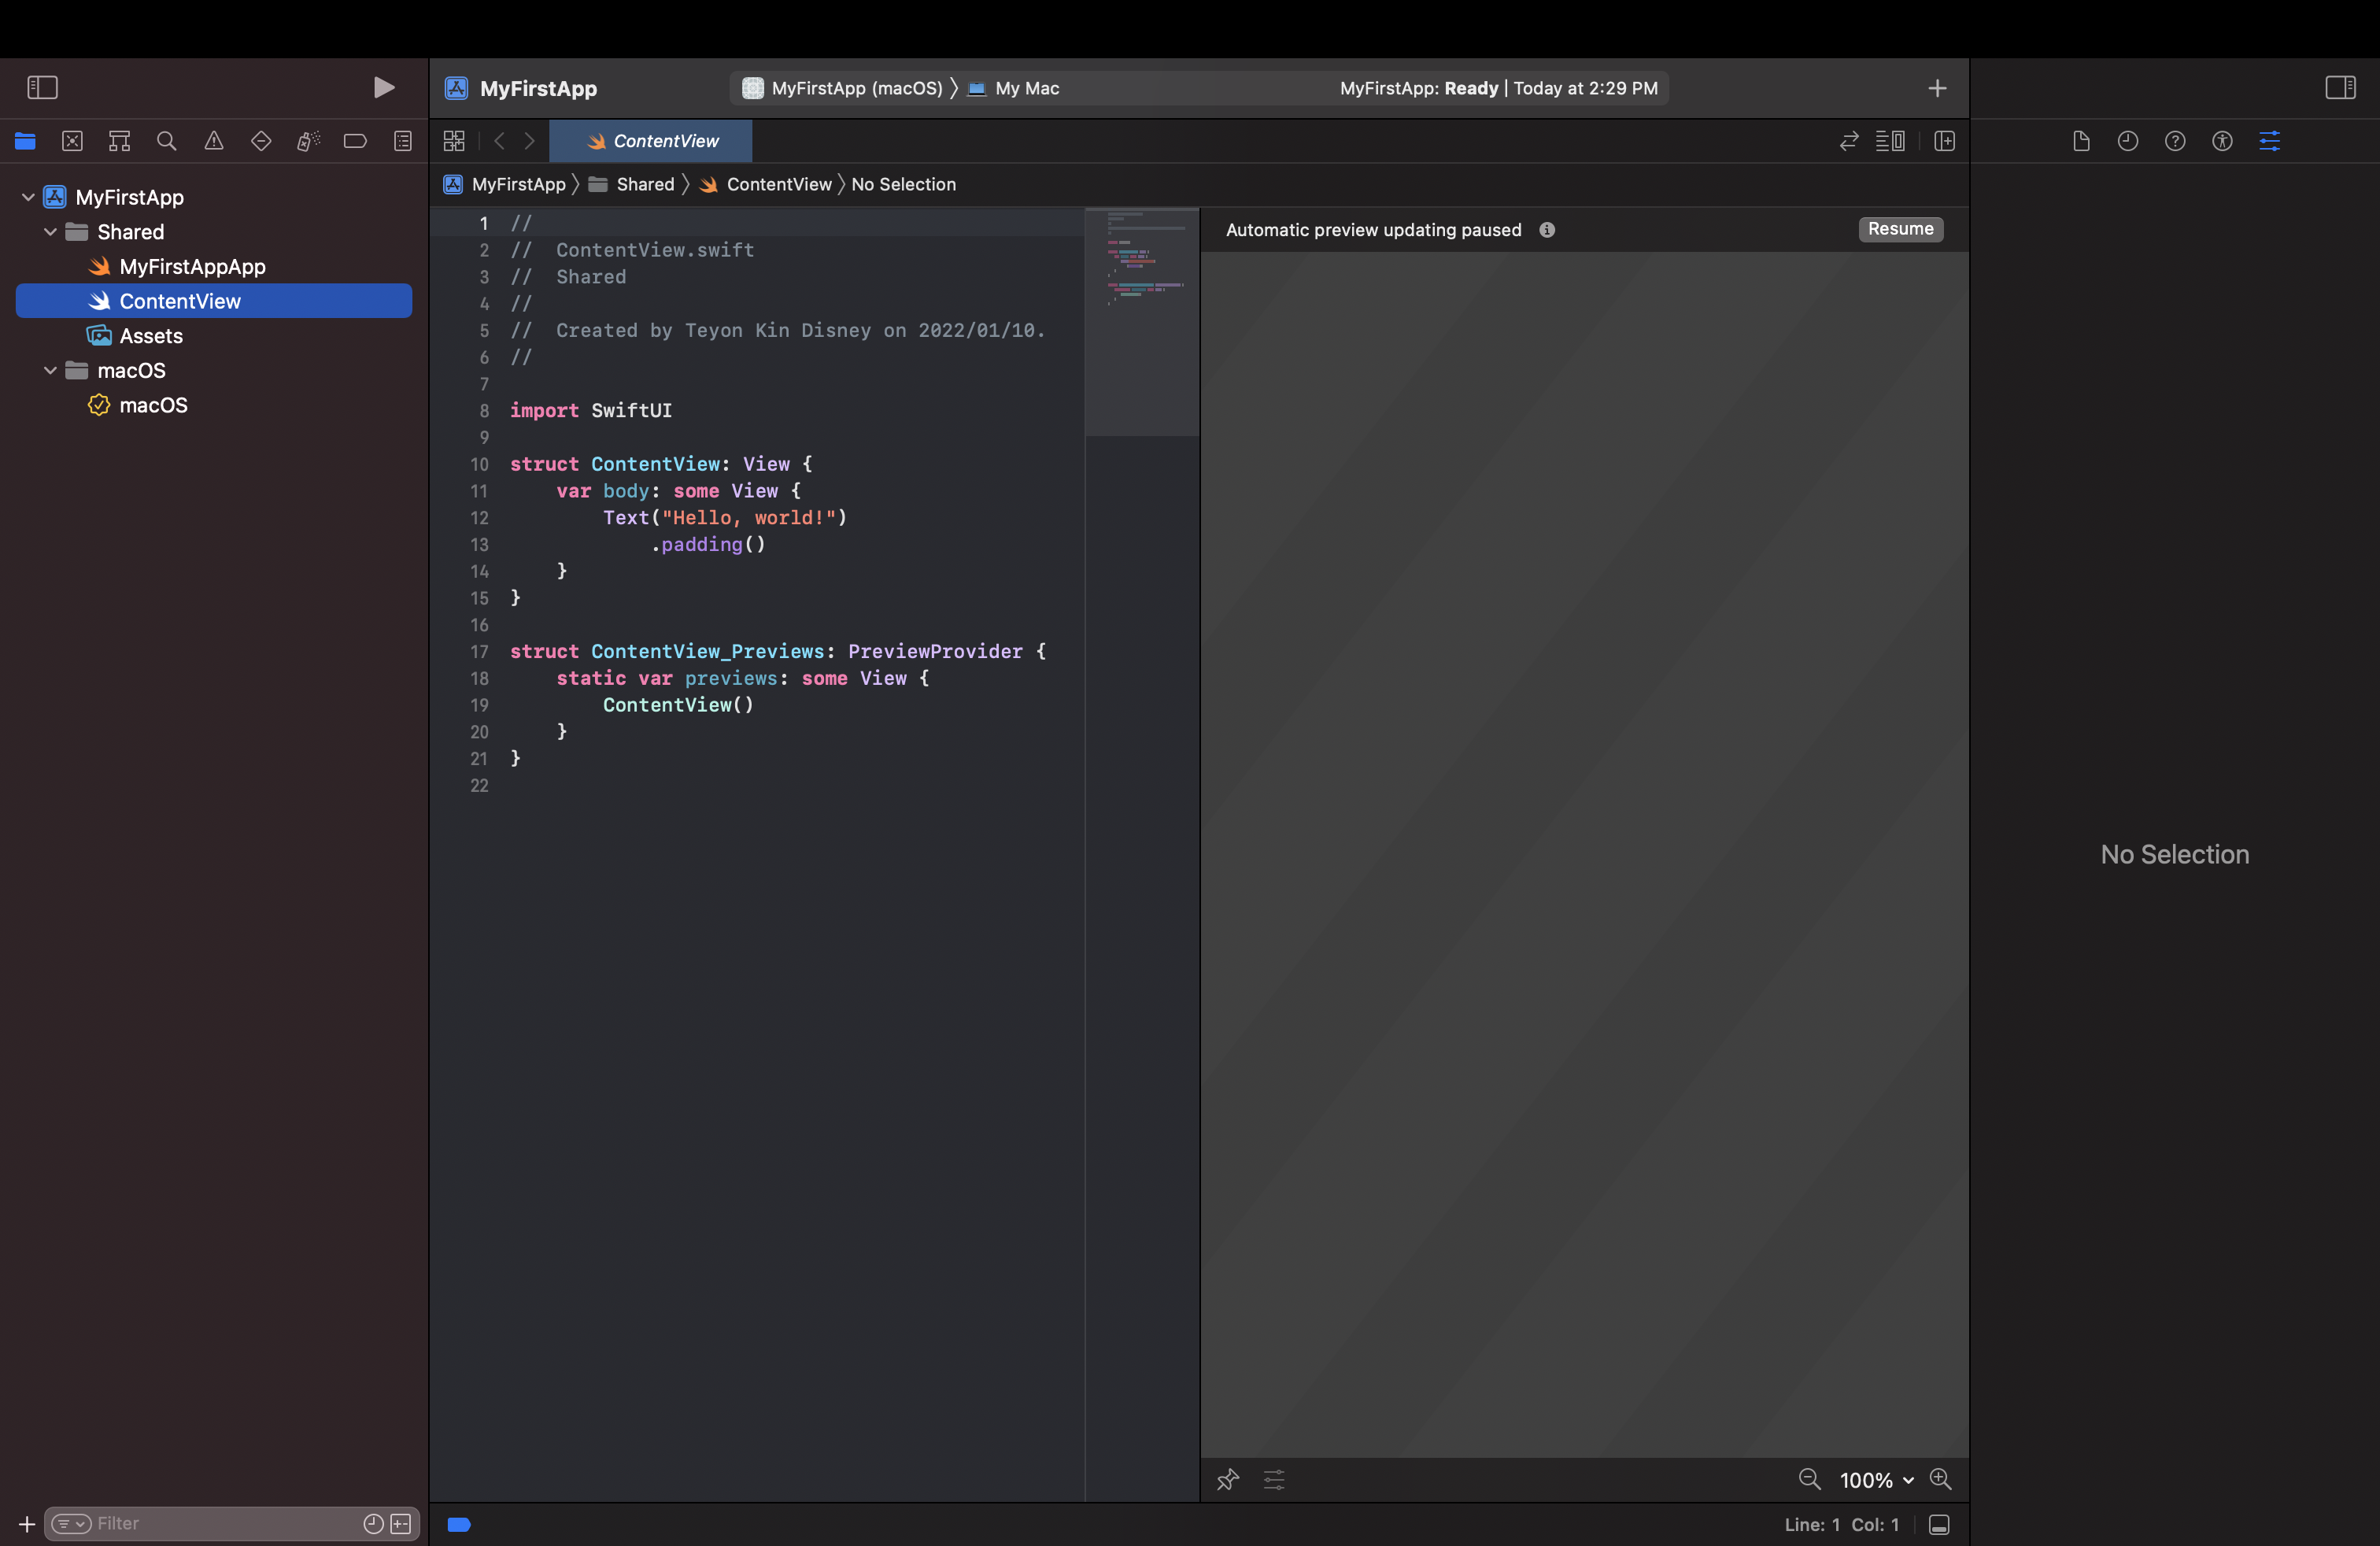Filter by recently modified files

tap(373, 1523)
